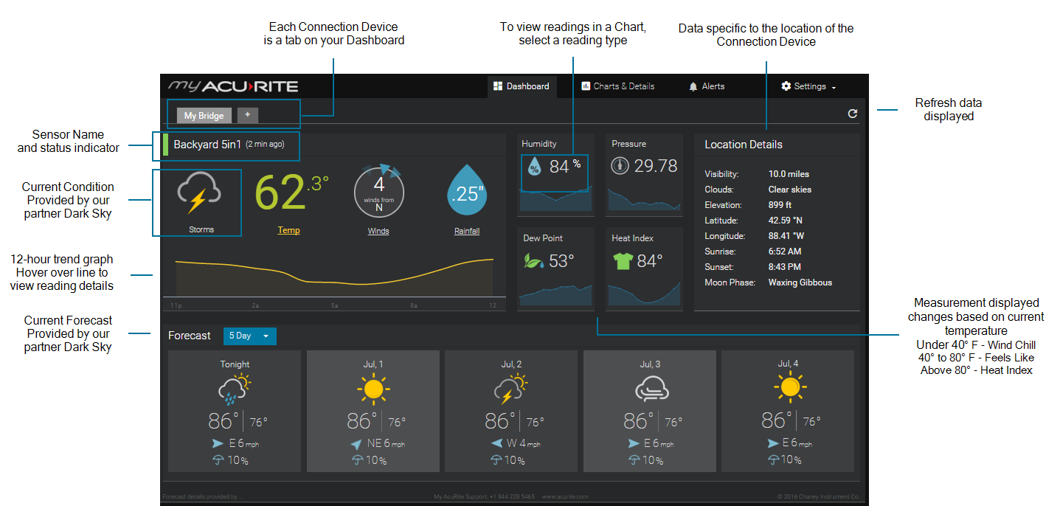The width and height of the screenshot is (1060, 506).
Task: Click the Jul, 1 sunny forecast icon
Action: pyautogui.click(x=373, y=388)
